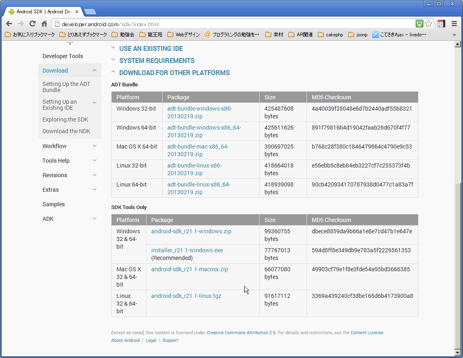Expand the Tools Help sidebar chevron
Screen dimensions: 463x358
click(x=95, y=160)
